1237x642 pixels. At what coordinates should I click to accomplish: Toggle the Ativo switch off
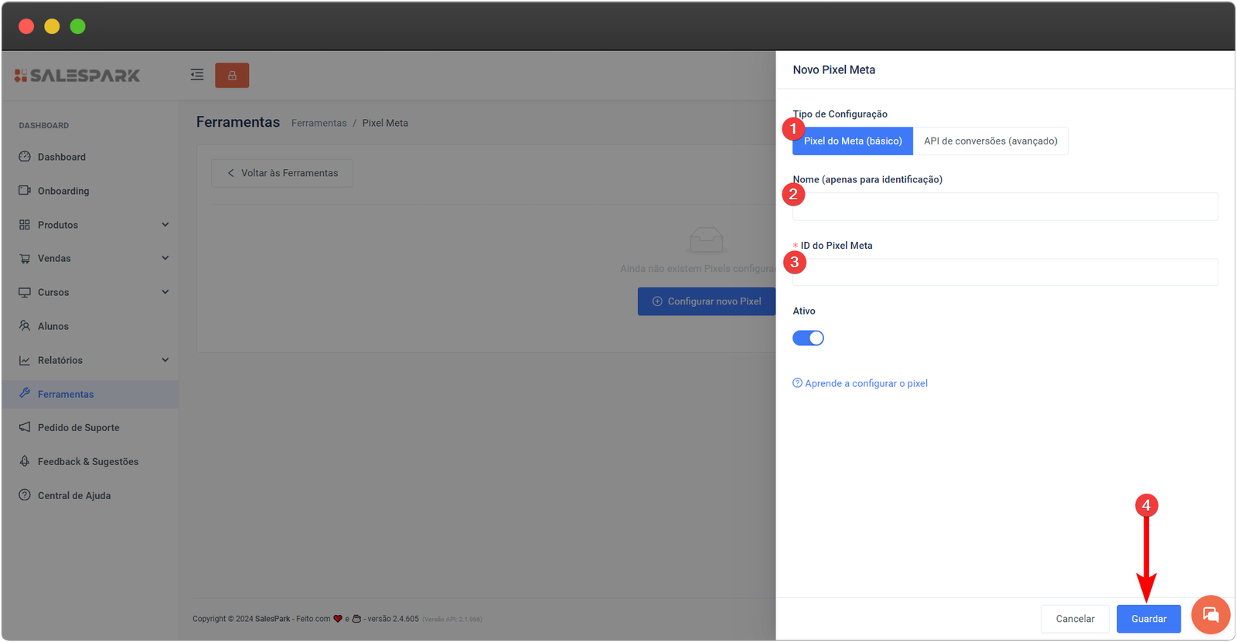808,338
